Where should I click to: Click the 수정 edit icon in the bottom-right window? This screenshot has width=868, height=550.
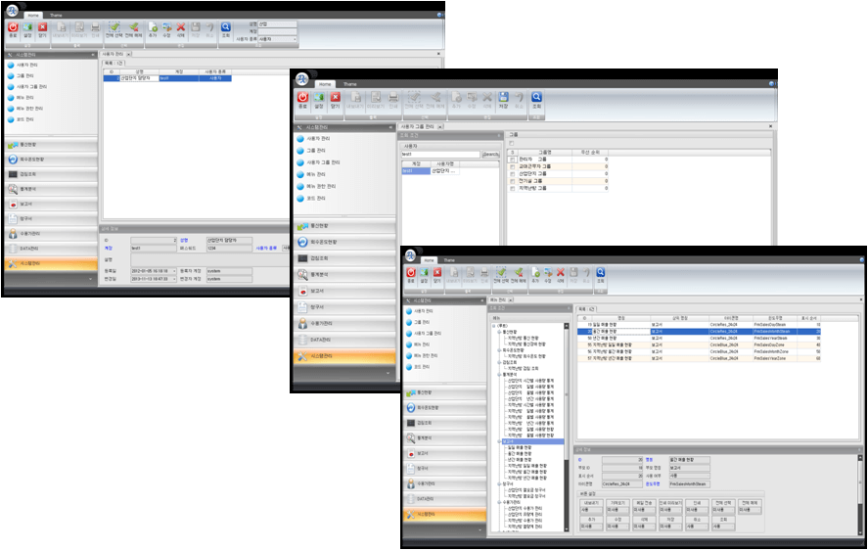[x=549, y=277]
